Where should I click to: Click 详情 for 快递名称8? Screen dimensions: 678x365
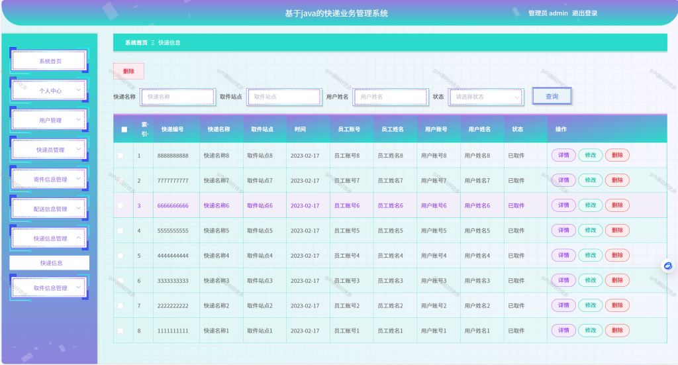click(563, 155)
